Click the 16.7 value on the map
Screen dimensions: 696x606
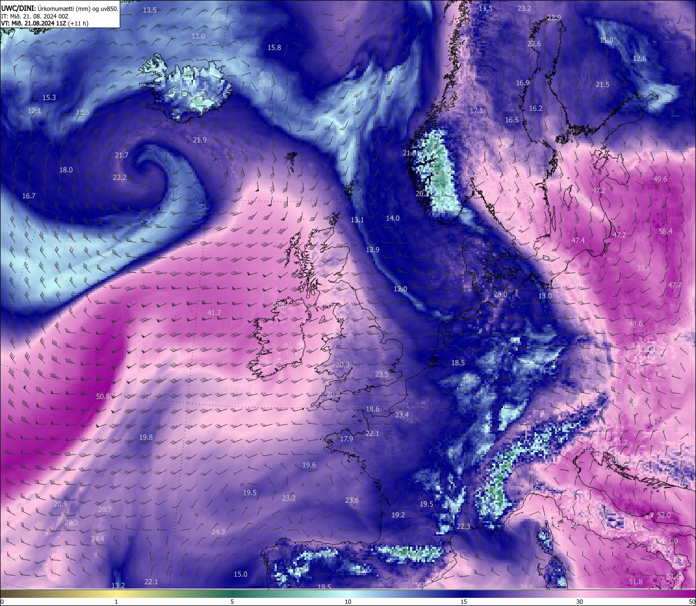(29, 196)
